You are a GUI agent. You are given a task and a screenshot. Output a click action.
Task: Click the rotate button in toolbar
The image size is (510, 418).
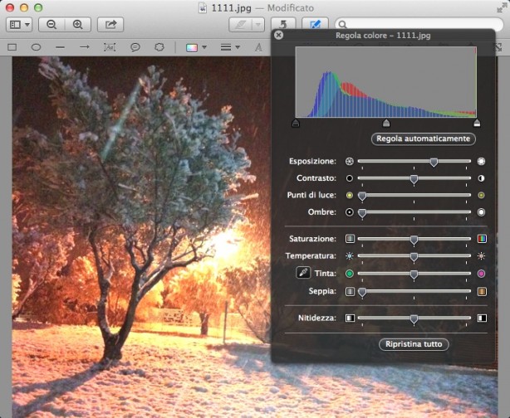coord(282,25)
